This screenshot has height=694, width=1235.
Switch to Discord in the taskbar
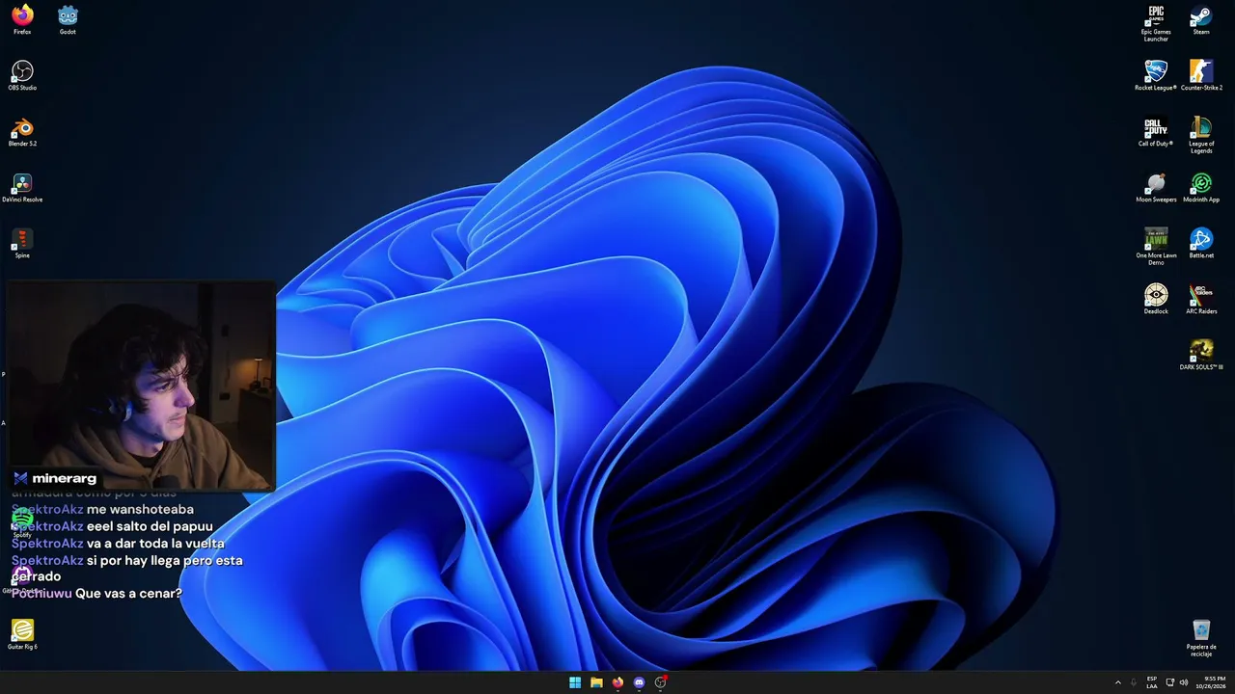(x=639, y=682)
